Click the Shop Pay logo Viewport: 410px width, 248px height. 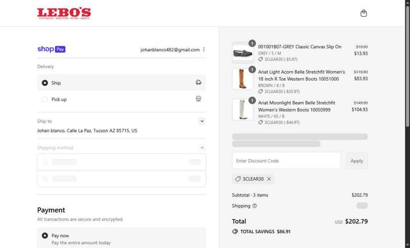51,49
